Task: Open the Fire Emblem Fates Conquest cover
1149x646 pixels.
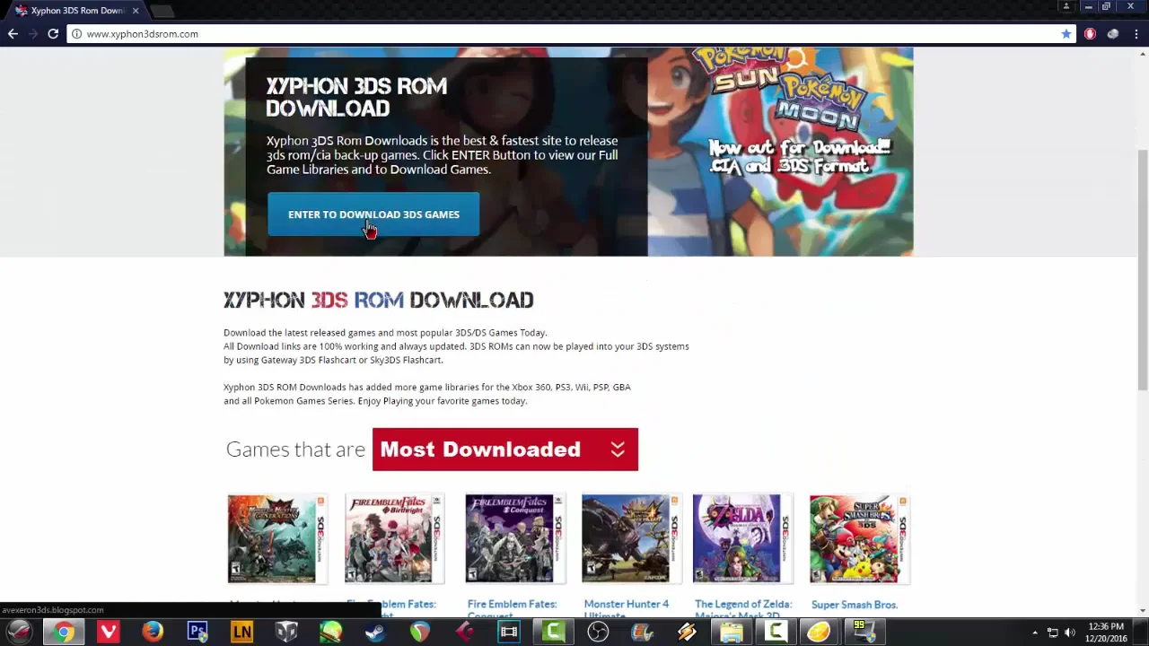Action: pos(514,538)
